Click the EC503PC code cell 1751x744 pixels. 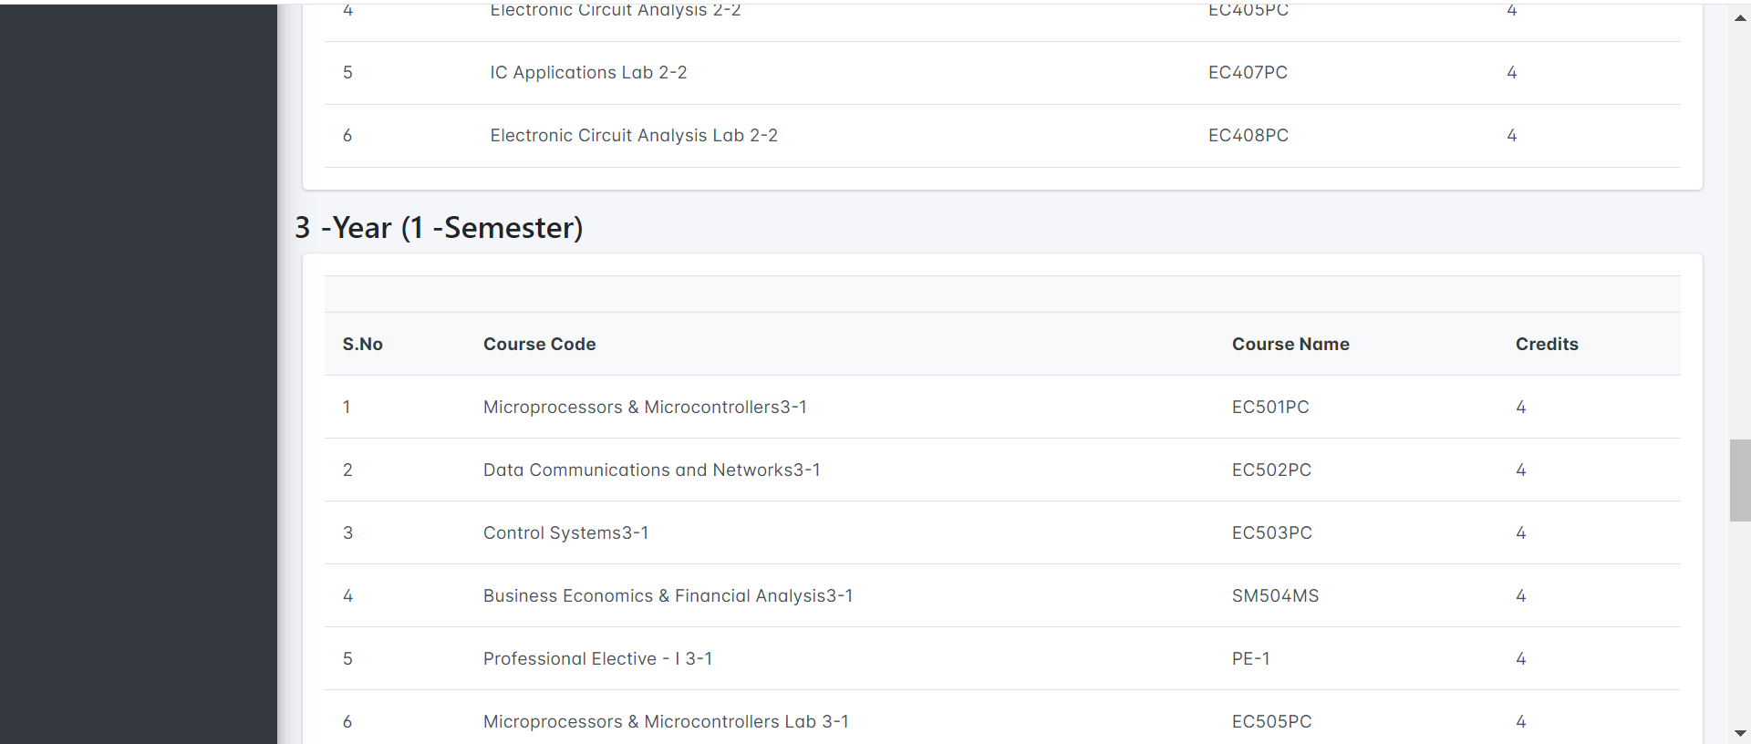[1272, 533]
